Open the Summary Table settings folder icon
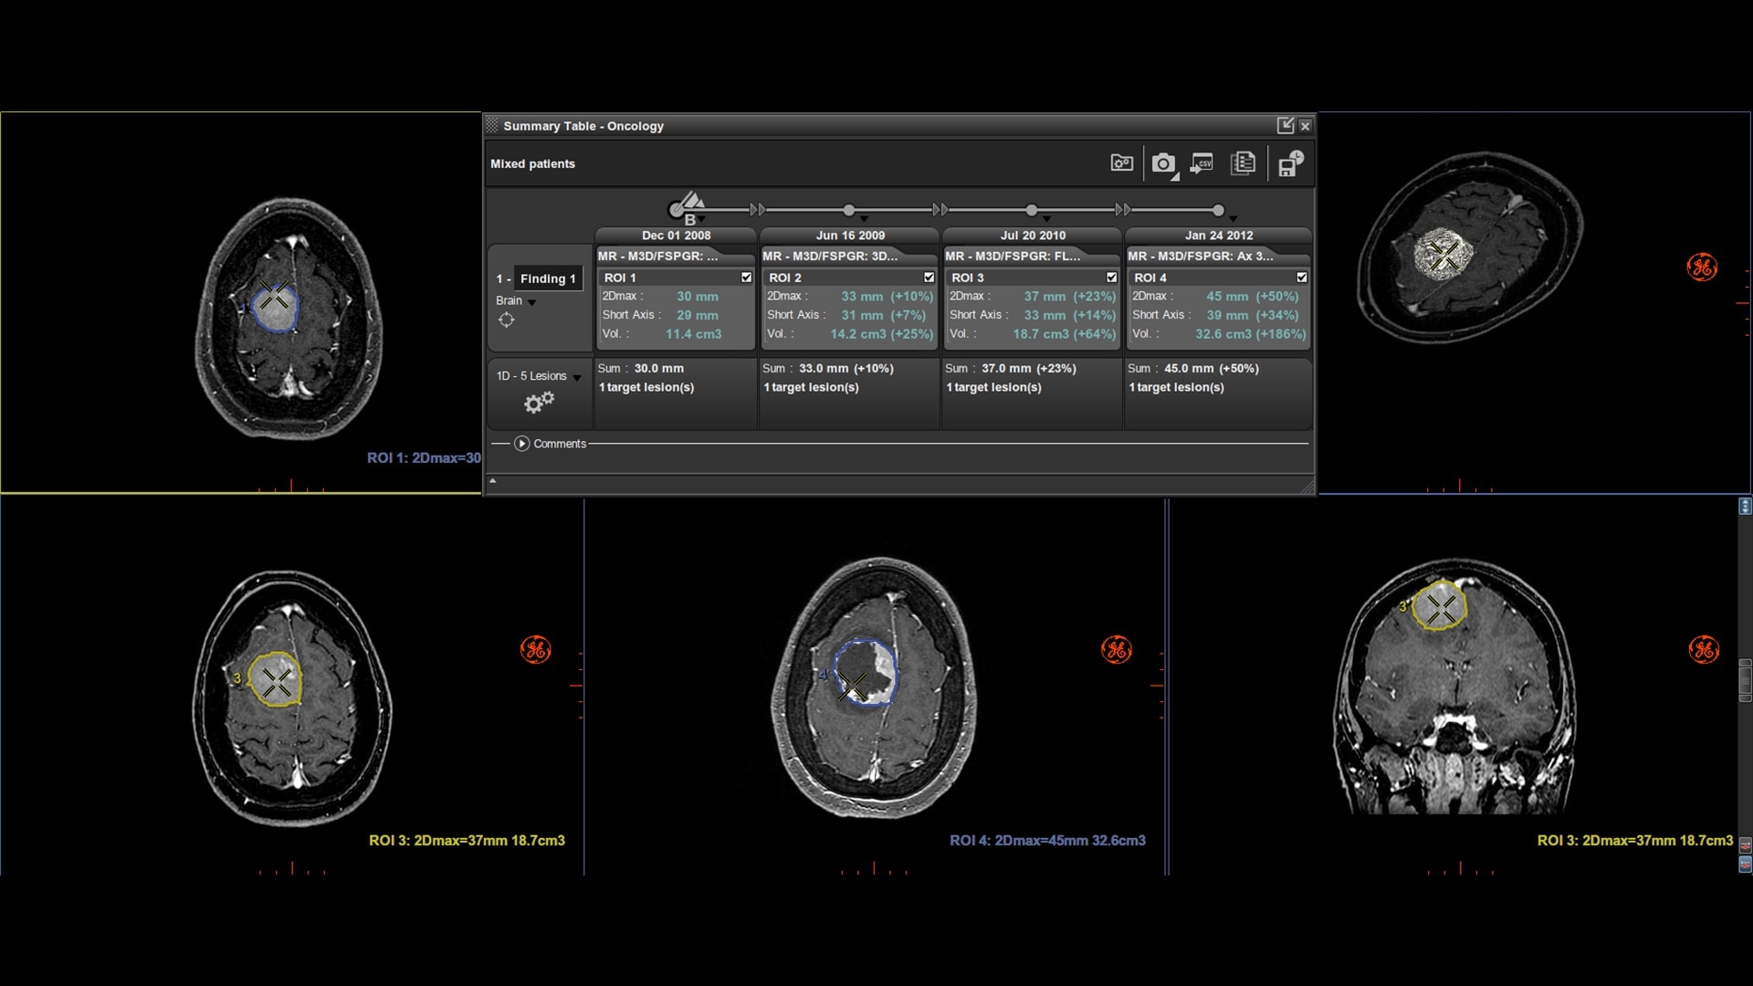Screen dimensions: 1753x986 point(1121,163)
